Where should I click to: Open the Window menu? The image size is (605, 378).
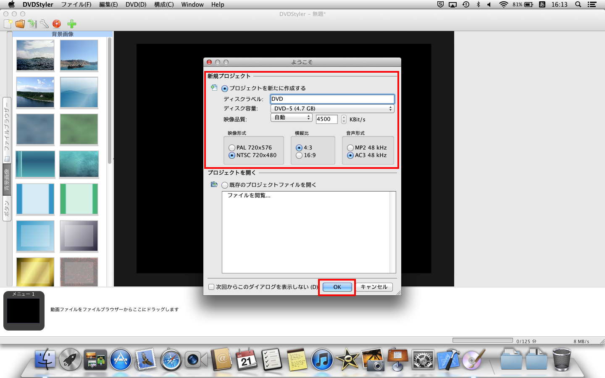point(192,5)
